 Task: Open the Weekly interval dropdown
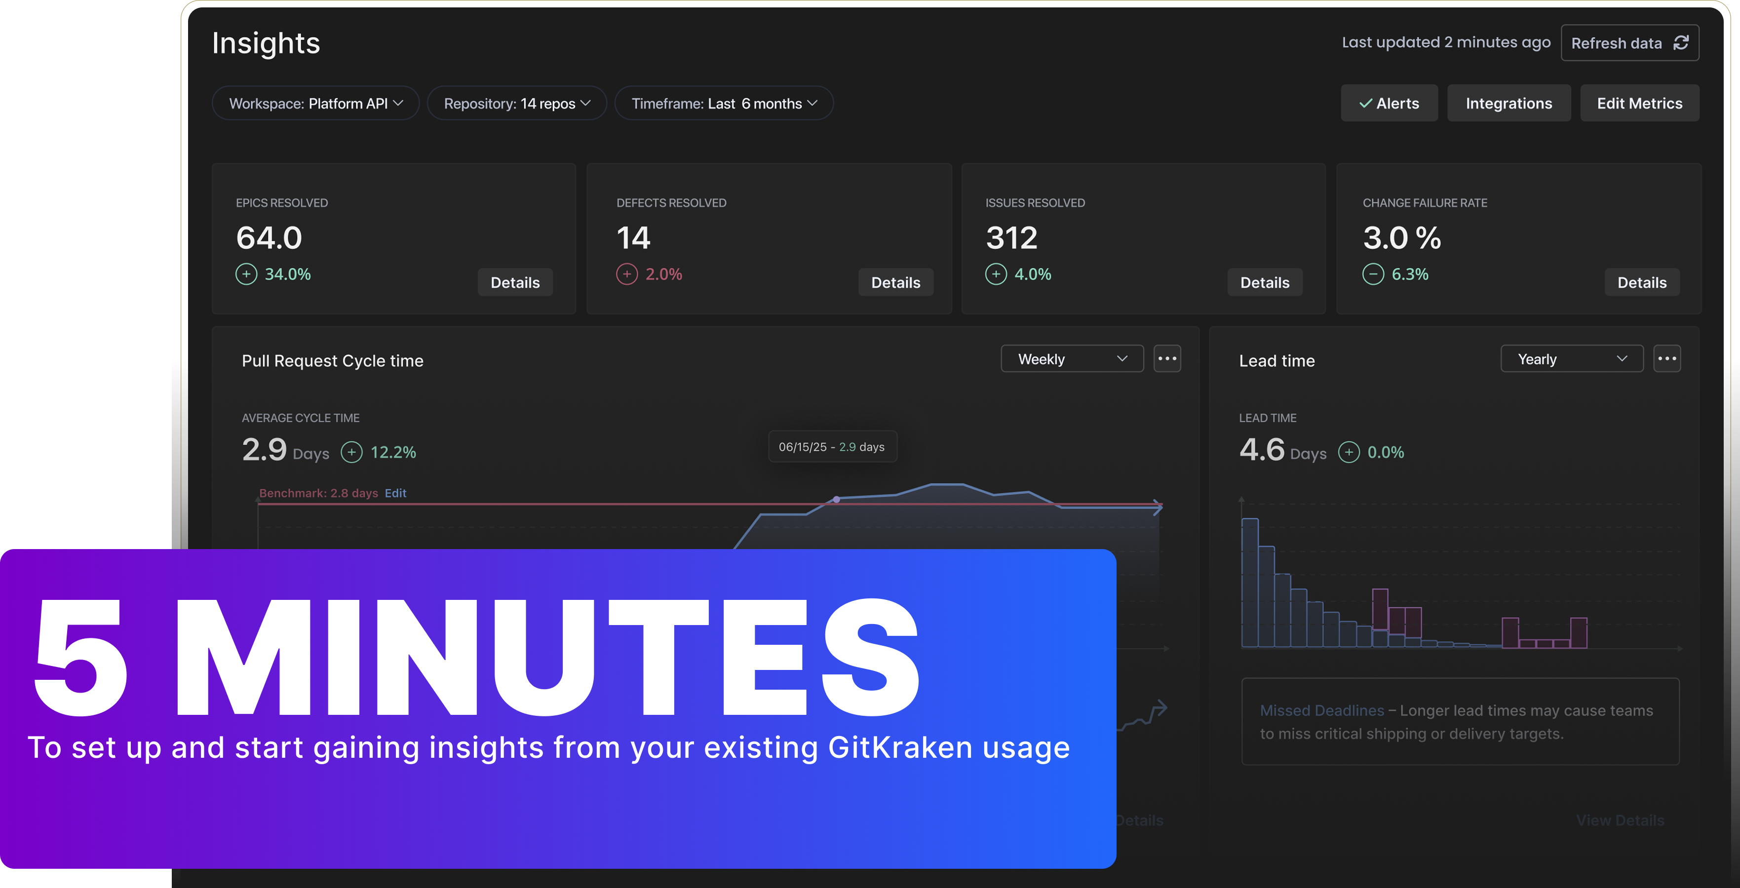[1072, 359]
